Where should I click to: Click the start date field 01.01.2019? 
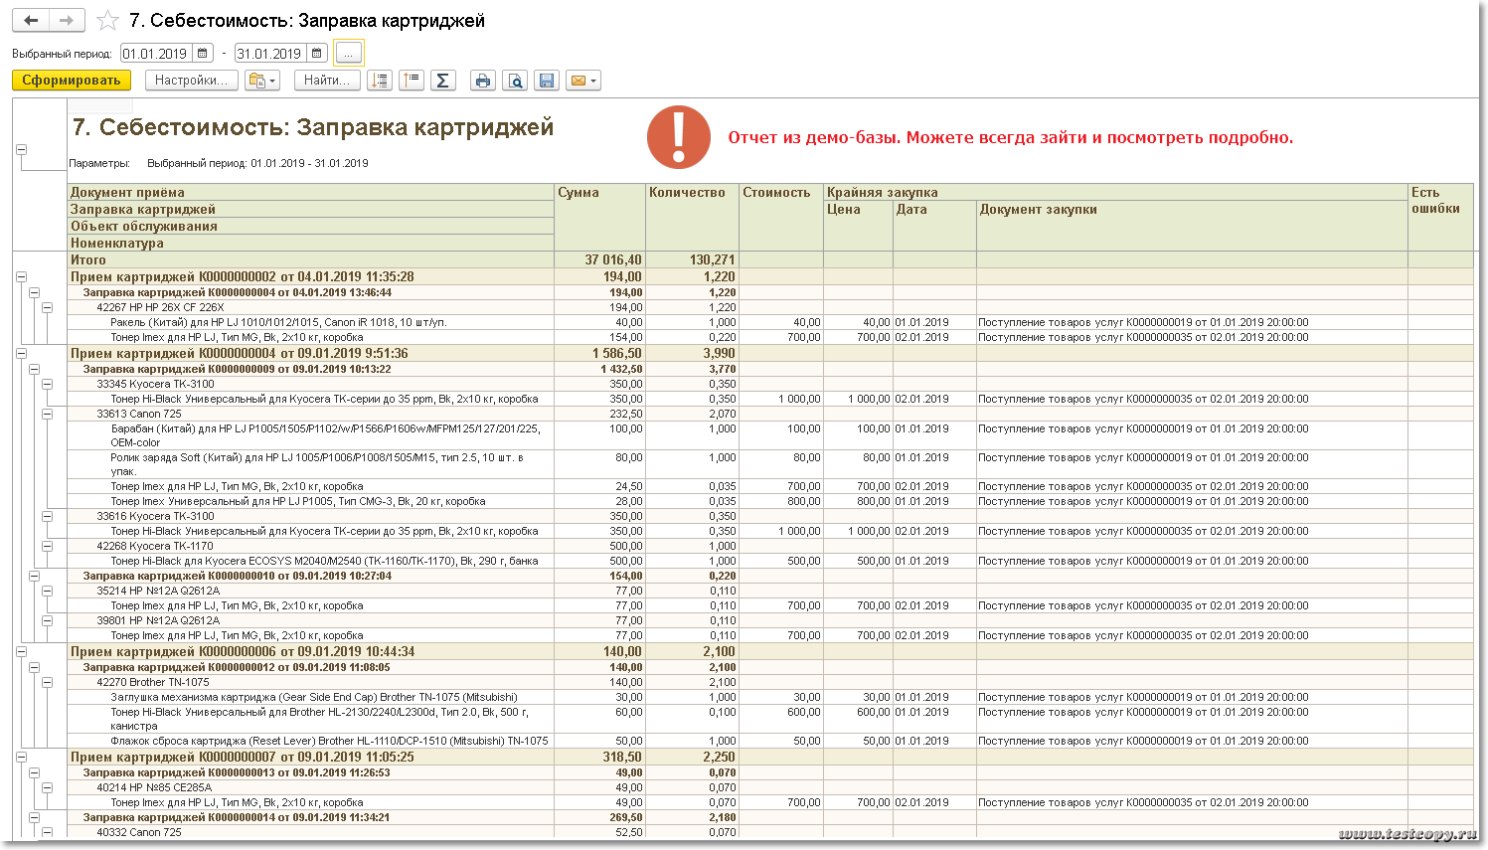[x=156, y=54]
